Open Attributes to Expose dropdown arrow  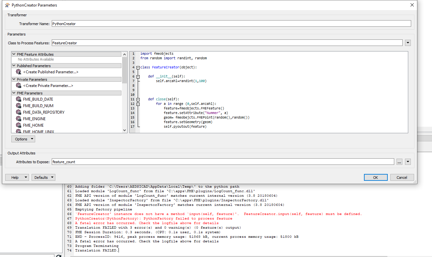[408, 162]
